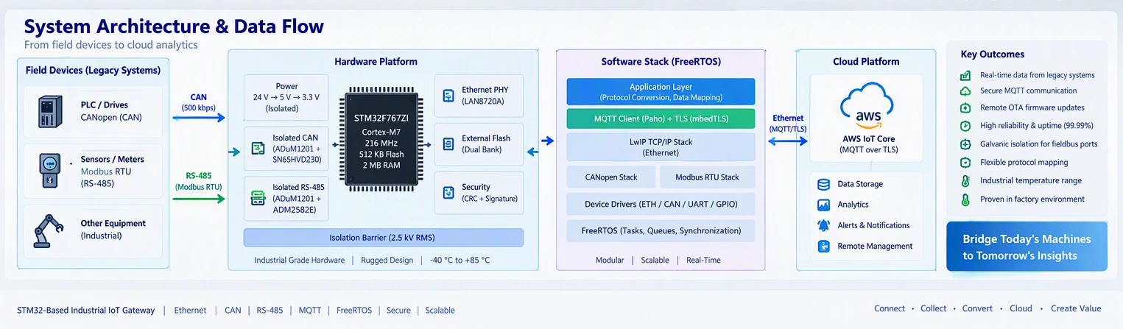Click the System Architecture & Data Flow title
Image resolution: width=1123 pixels, height=329 pixels.
click(x=174, y=26)
